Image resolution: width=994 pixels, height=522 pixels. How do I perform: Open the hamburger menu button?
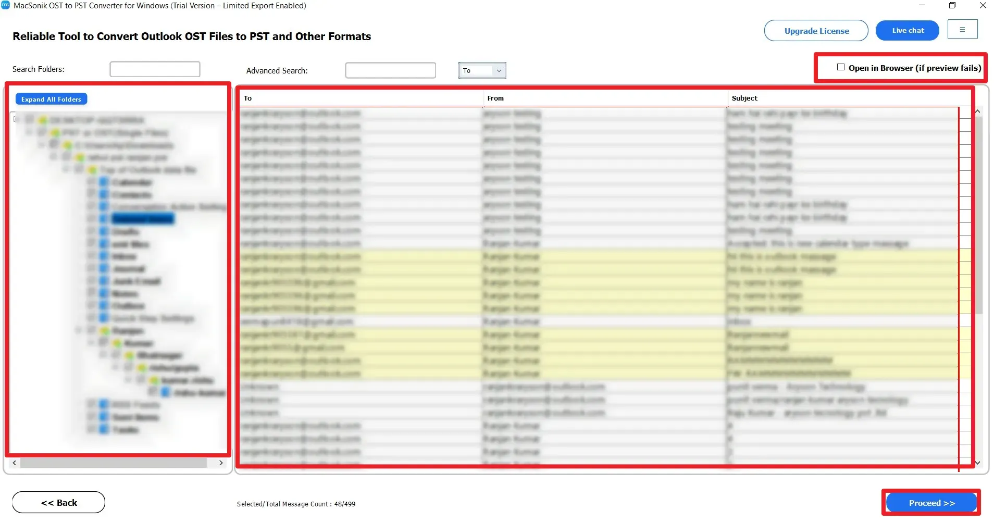pyautogui.click(x=962, y=30)
